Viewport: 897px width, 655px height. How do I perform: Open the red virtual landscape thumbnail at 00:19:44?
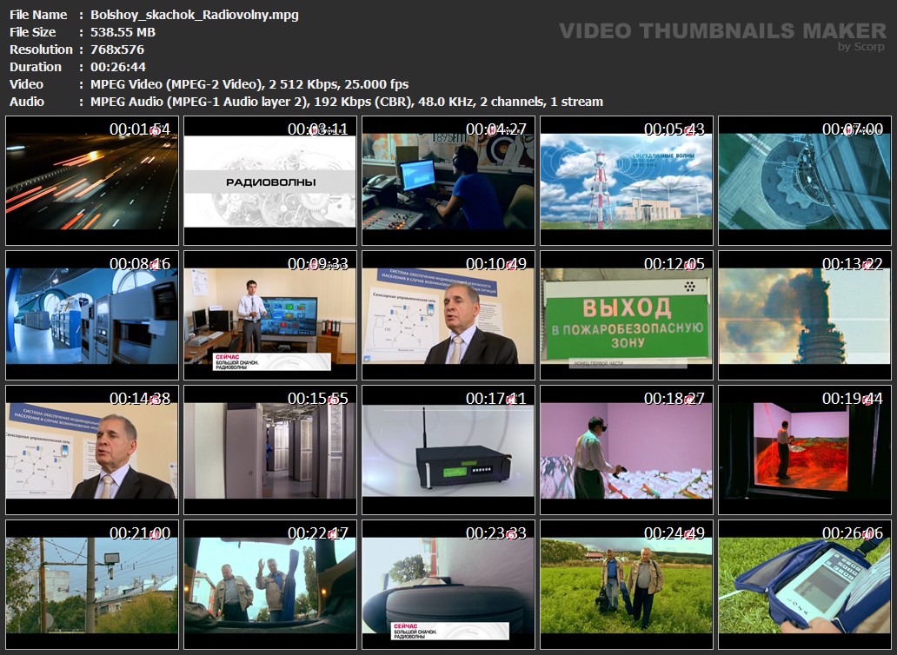pos(805,451)
